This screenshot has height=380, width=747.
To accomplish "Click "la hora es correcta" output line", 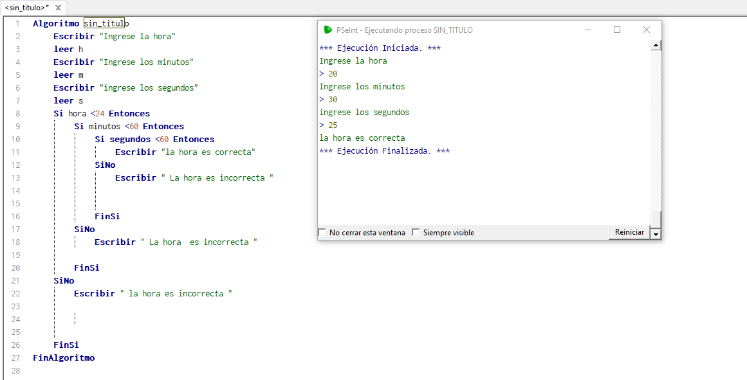I will (x=362, y=138).
